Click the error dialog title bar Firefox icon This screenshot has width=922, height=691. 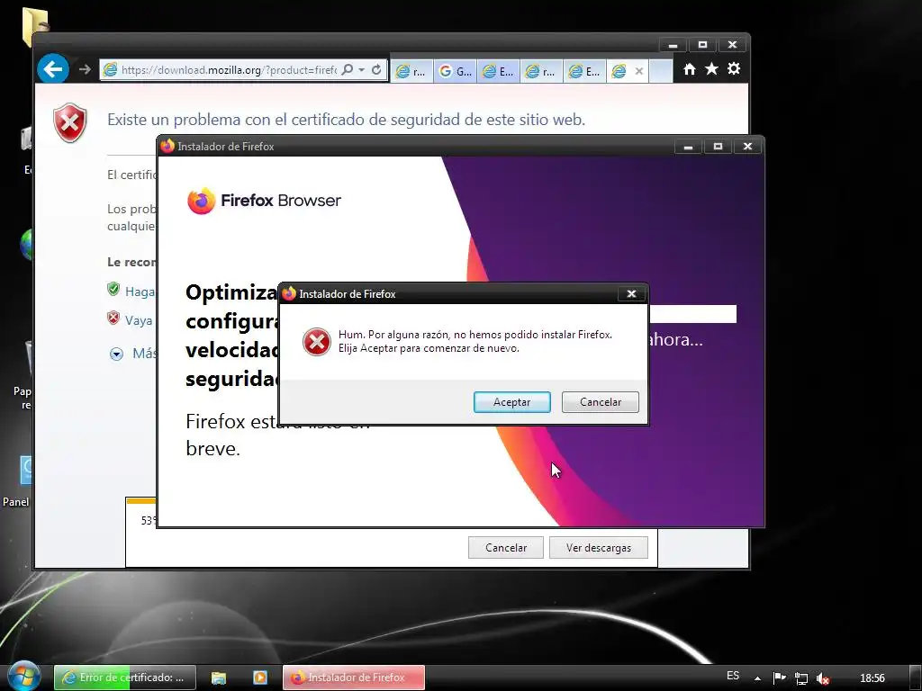[x=289, y=293]
